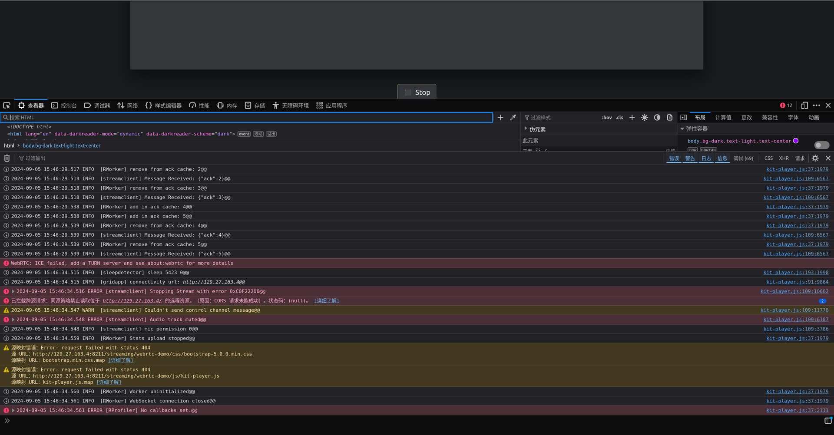The image size is (834, 435).
Task: Click the purple flex overlay color swatch
Action: 796,141
